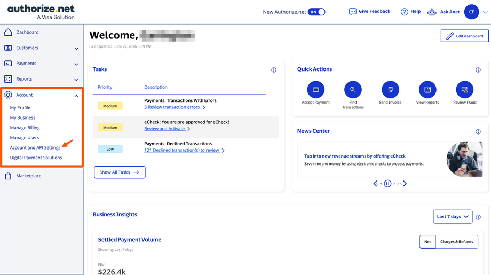Select the last News Center carousel dot
Image resolution: width=491 pixels, height=275 pixels.
[x=401, y=184]
